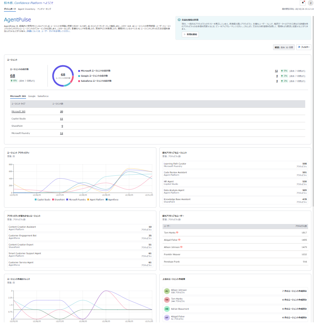Open the user avatar J menu
The height and width of the screenshot is (326, 315).
point(310,3)
